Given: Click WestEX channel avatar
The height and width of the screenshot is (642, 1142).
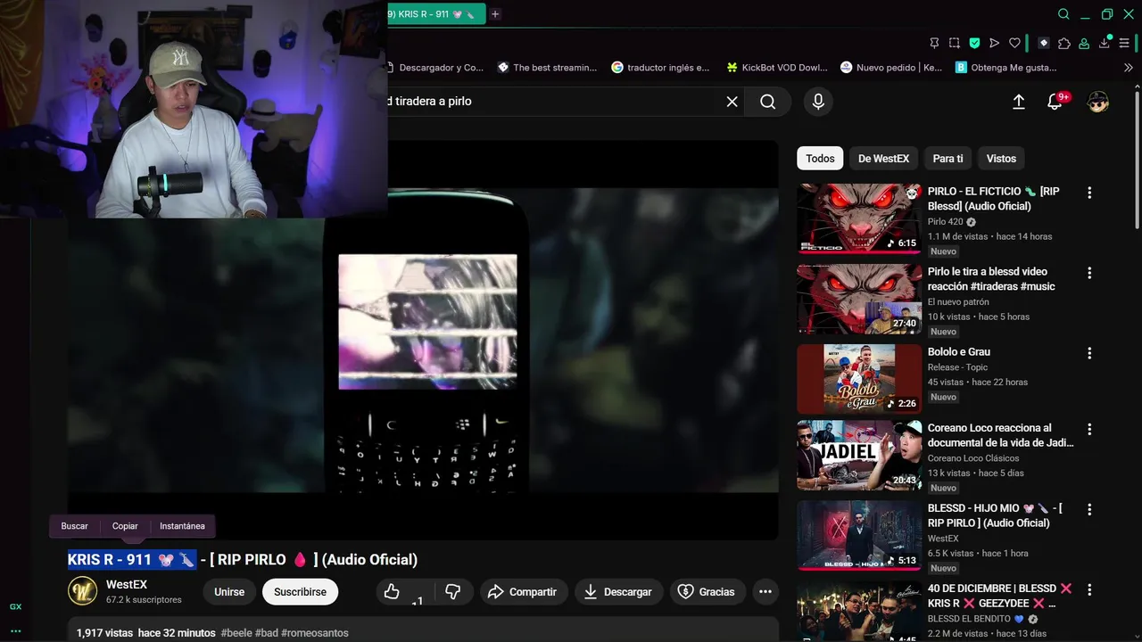Looking at the screenshot, I should coord(83,592).
